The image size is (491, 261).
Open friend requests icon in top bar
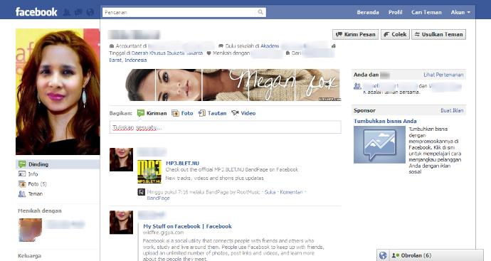click(x=66, y=13)
